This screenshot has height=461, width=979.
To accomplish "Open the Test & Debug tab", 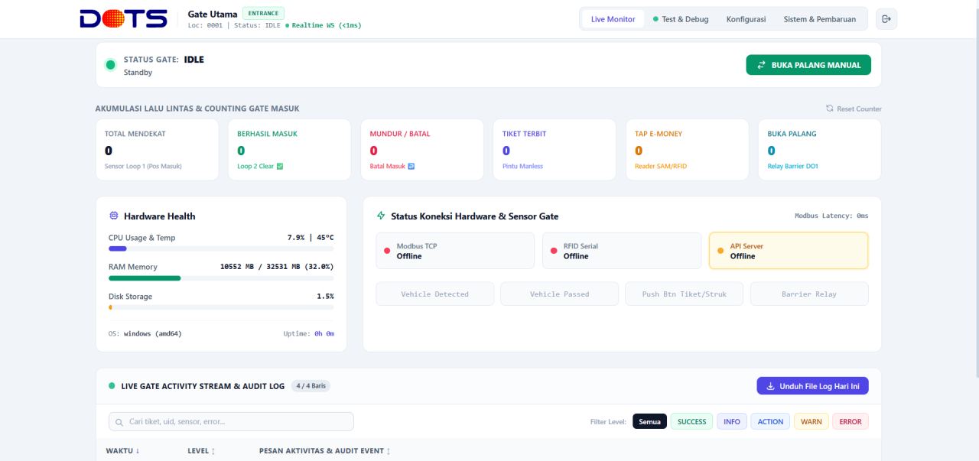I will [681, 19].
